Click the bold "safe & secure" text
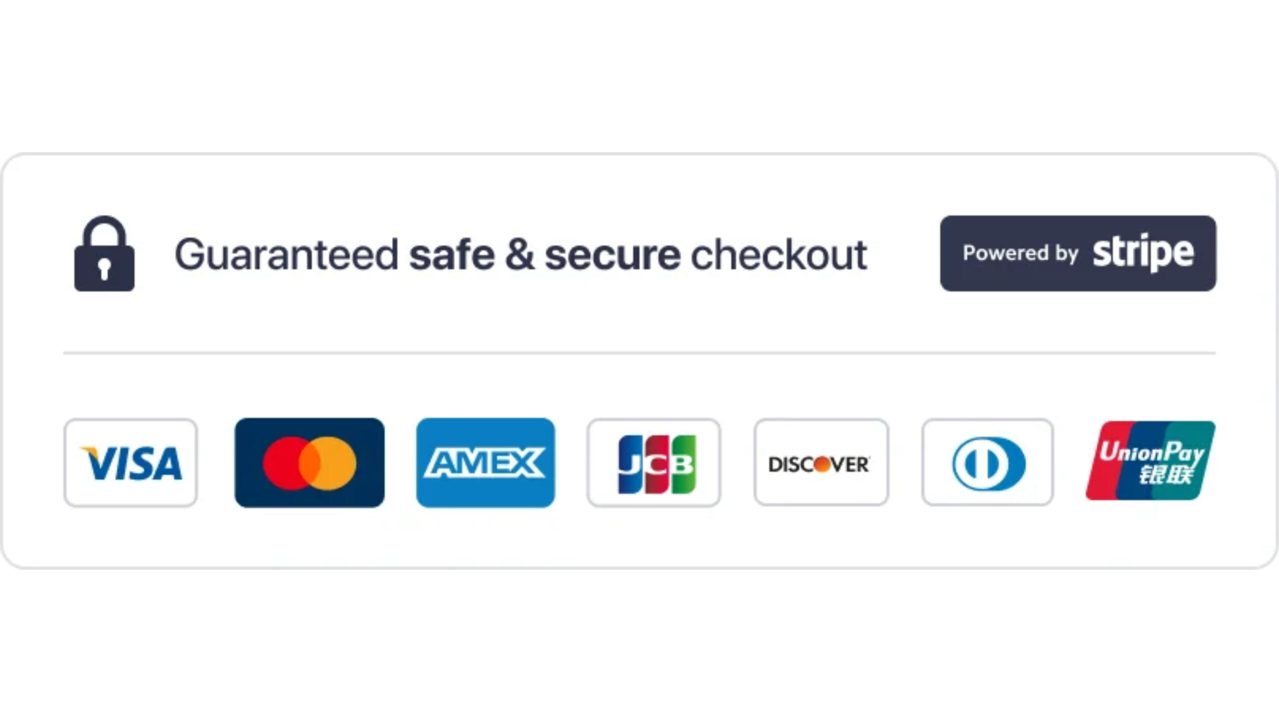 tap(545, 255)
